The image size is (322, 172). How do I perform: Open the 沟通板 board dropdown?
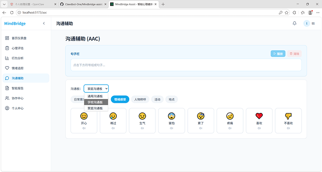[96, 88]
